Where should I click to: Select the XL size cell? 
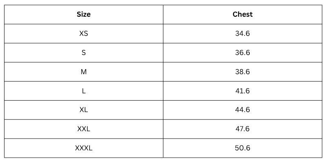tap(84, 110)
